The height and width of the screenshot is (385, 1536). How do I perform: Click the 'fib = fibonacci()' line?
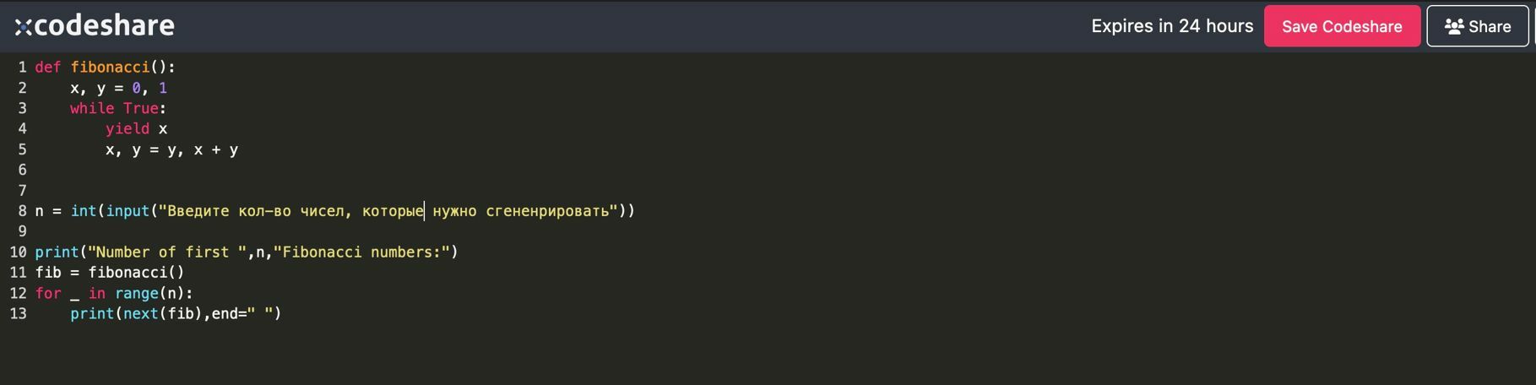coord(110,273)
